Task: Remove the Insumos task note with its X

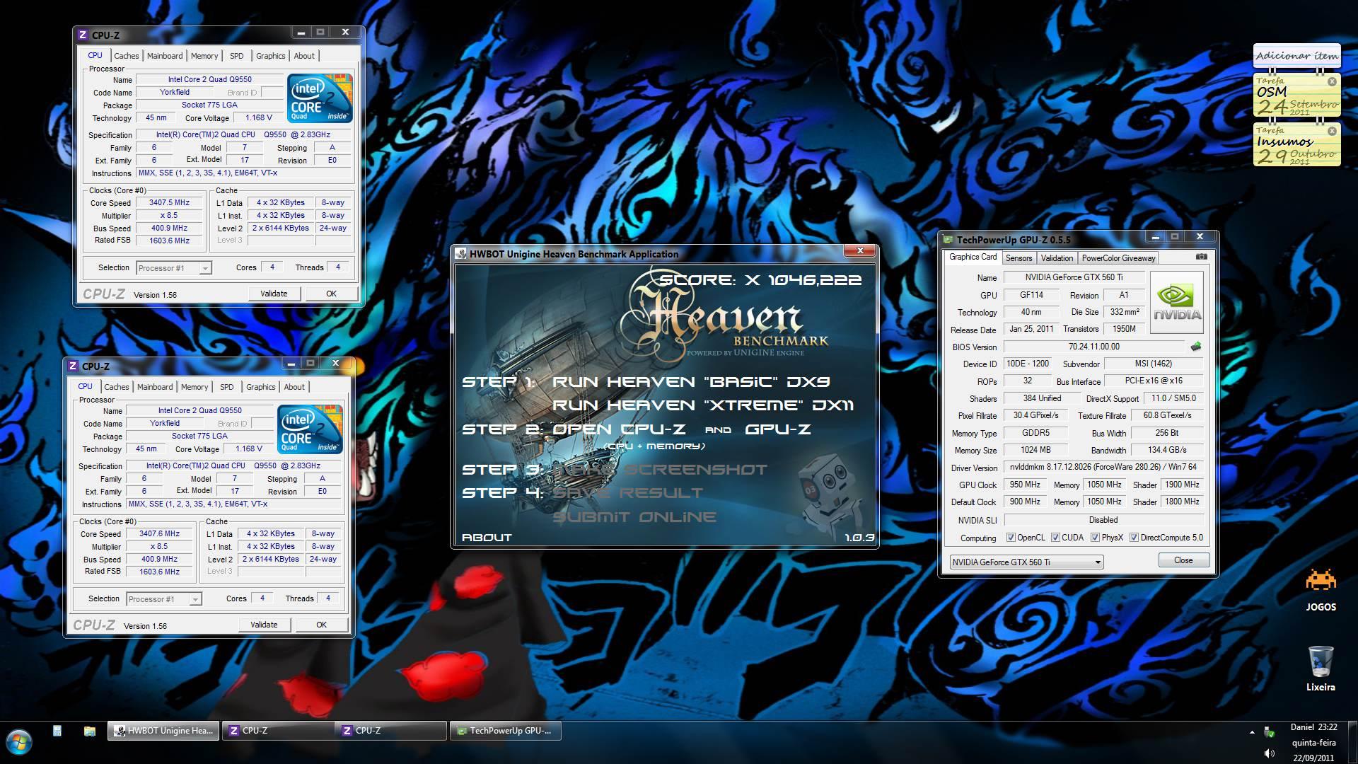Action: (1332, 131)
